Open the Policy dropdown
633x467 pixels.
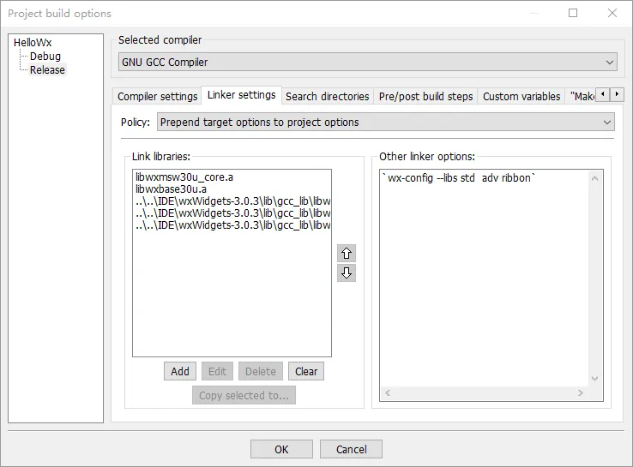click(385, 122)
